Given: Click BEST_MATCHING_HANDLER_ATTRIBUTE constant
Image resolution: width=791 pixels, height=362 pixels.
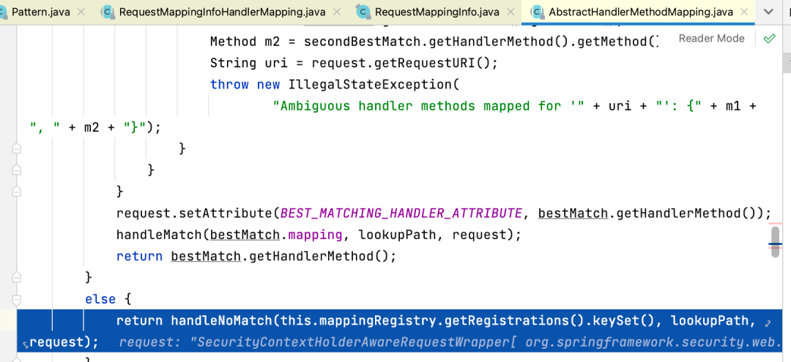Looking at the screenshot, I should 401,213.
